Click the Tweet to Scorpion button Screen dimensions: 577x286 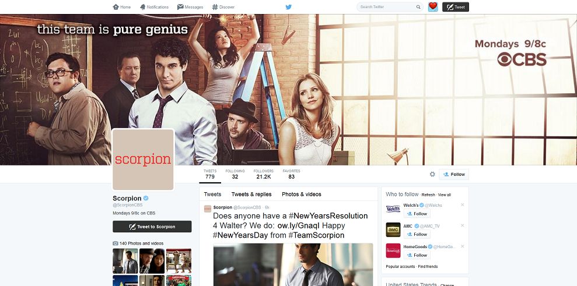tap(152, 227)
